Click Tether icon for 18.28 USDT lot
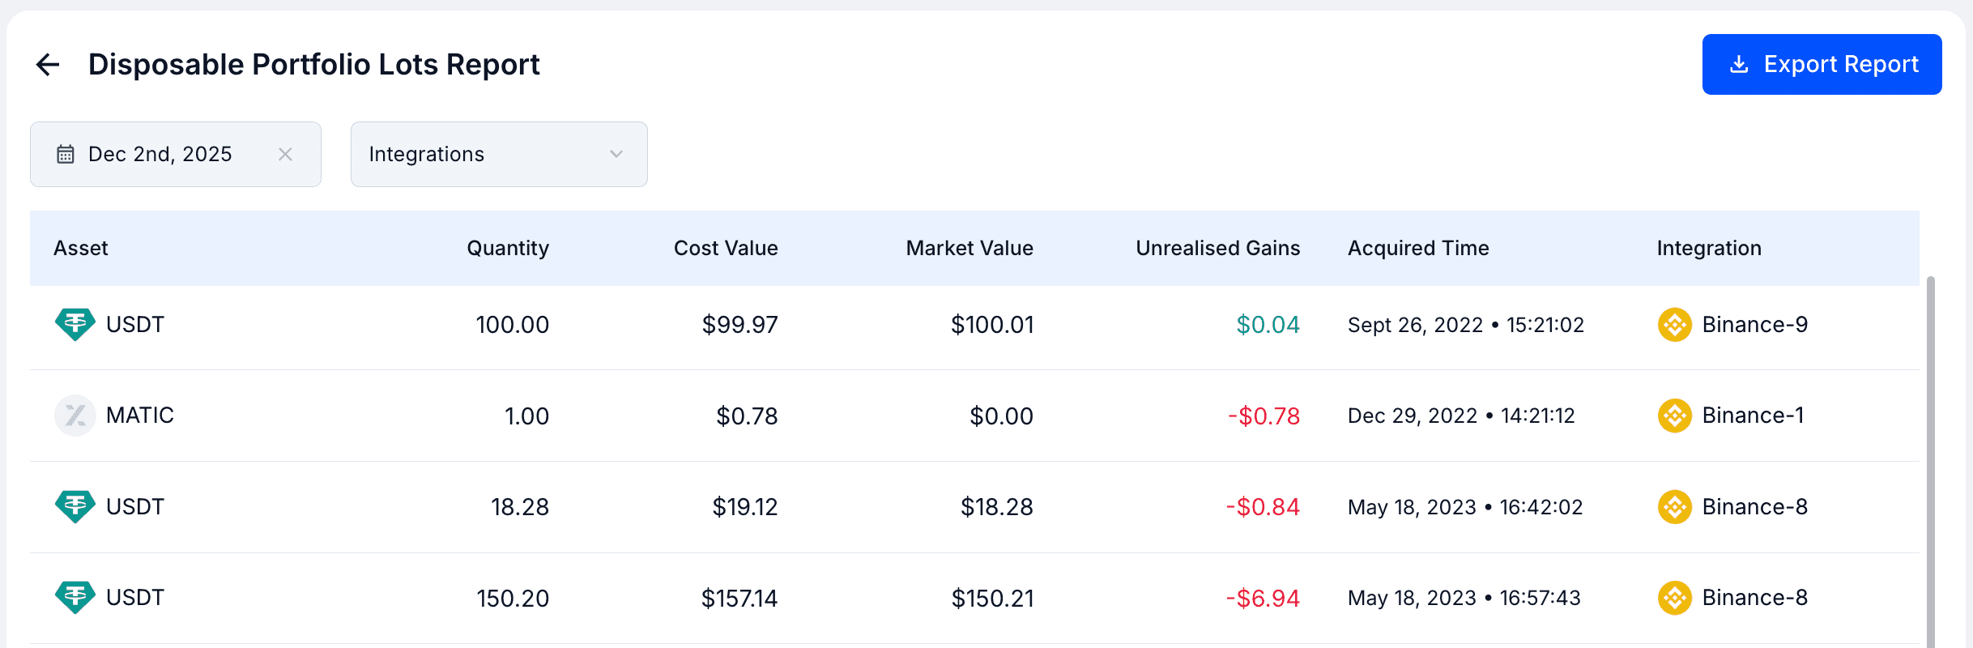Image resolution: width=1973 pixels, height=648 pixels. coord(75,507)
